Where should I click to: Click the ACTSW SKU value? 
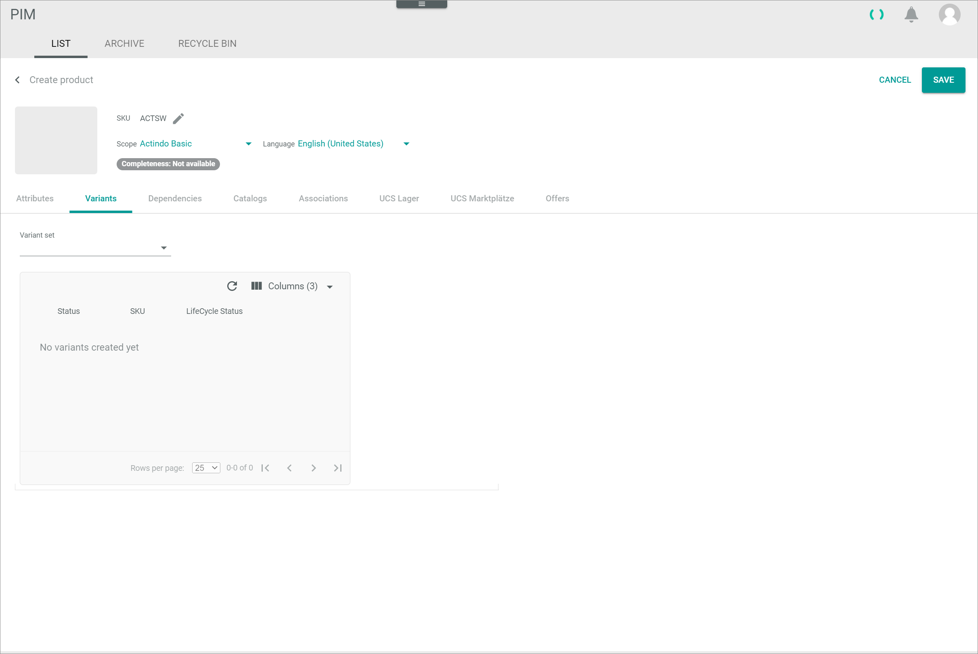(x=153, y=119)
